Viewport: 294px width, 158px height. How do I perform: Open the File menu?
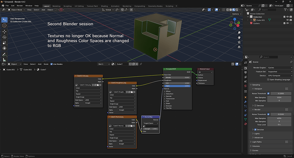7,6
